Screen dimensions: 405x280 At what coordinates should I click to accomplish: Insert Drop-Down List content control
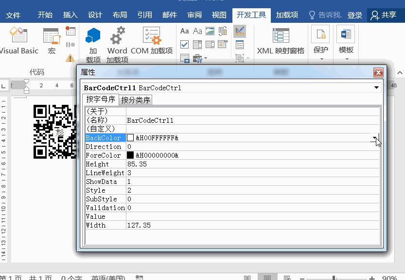[210, 44]
